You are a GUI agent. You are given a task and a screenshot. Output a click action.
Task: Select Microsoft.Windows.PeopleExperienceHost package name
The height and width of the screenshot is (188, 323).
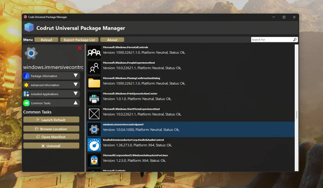pyautogui.click(x=129, y=63)
